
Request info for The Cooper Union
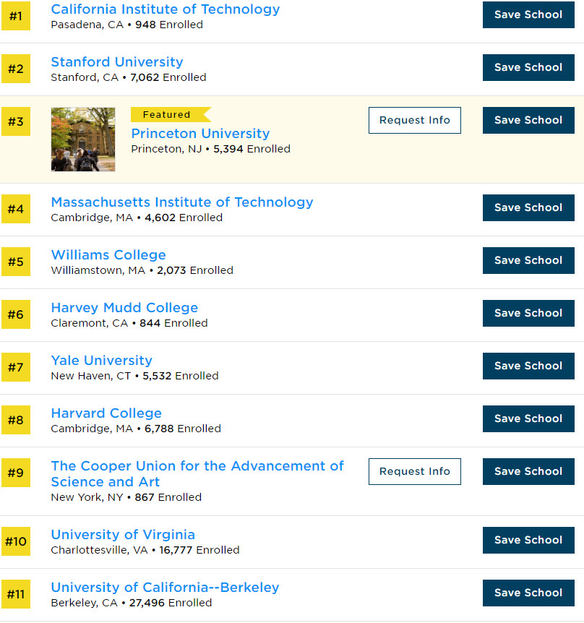coord(415,472)
